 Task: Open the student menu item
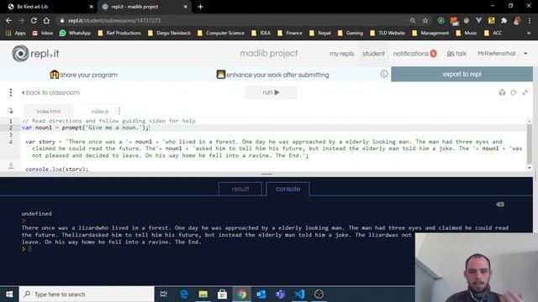[x=373, y=54]
